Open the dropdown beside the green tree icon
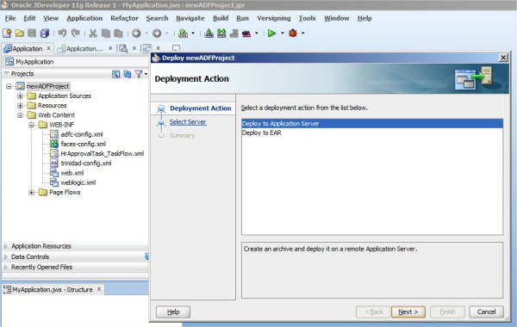This screenshot has height=327, width=517. coord(193,34)
